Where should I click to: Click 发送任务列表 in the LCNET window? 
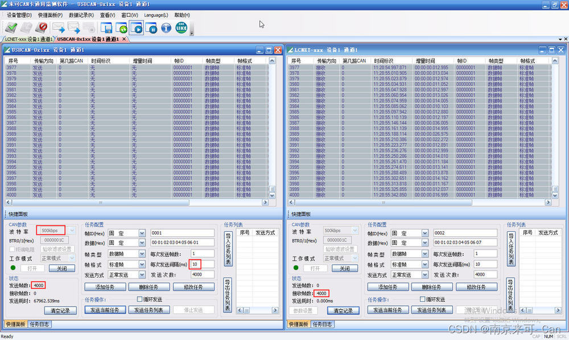[x=431, y=310]
